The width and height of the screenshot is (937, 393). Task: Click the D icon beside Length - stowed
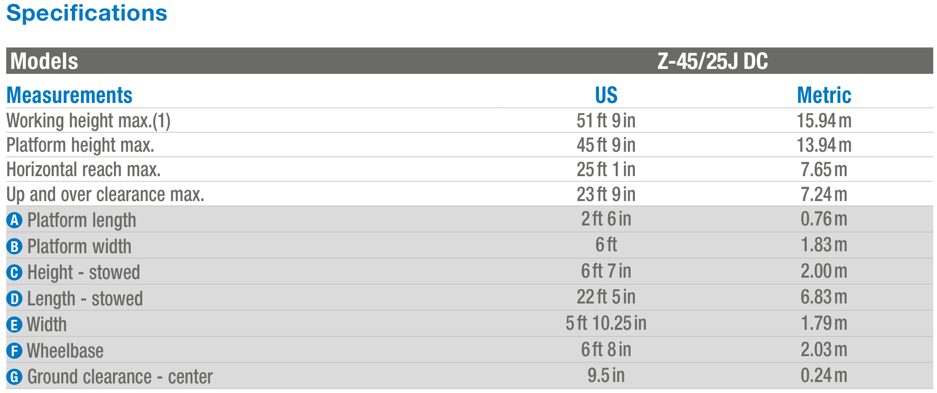(x=14, y=299)
